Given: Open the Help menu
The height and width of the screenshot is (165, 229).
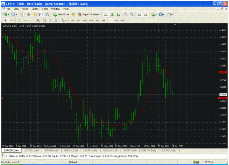Looking at the screenshot, I should (66, 9).
